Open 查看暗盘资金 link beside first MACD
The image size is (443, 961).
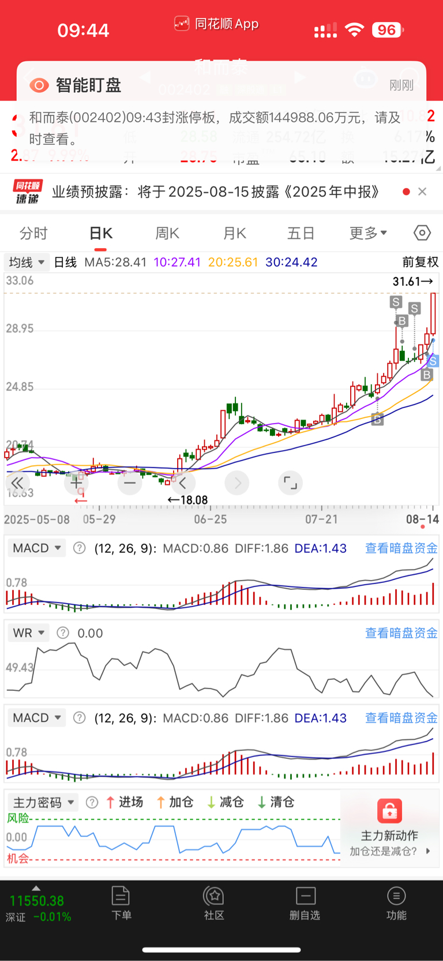click(401, 548)
